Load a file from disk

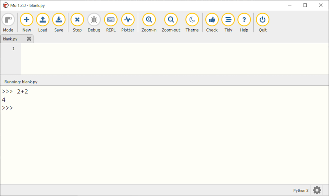point(43,23)
